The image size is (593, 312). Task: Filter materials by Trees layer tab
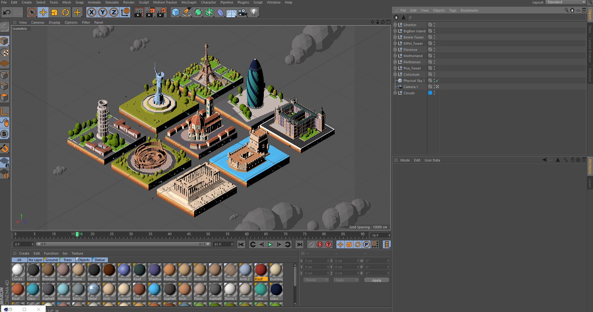pyautogui.click(x=67, y=260)
